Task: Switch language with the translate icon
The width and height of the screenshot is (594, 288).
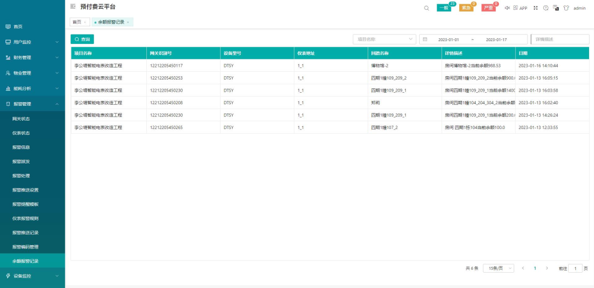Action: tap(556, 8)
